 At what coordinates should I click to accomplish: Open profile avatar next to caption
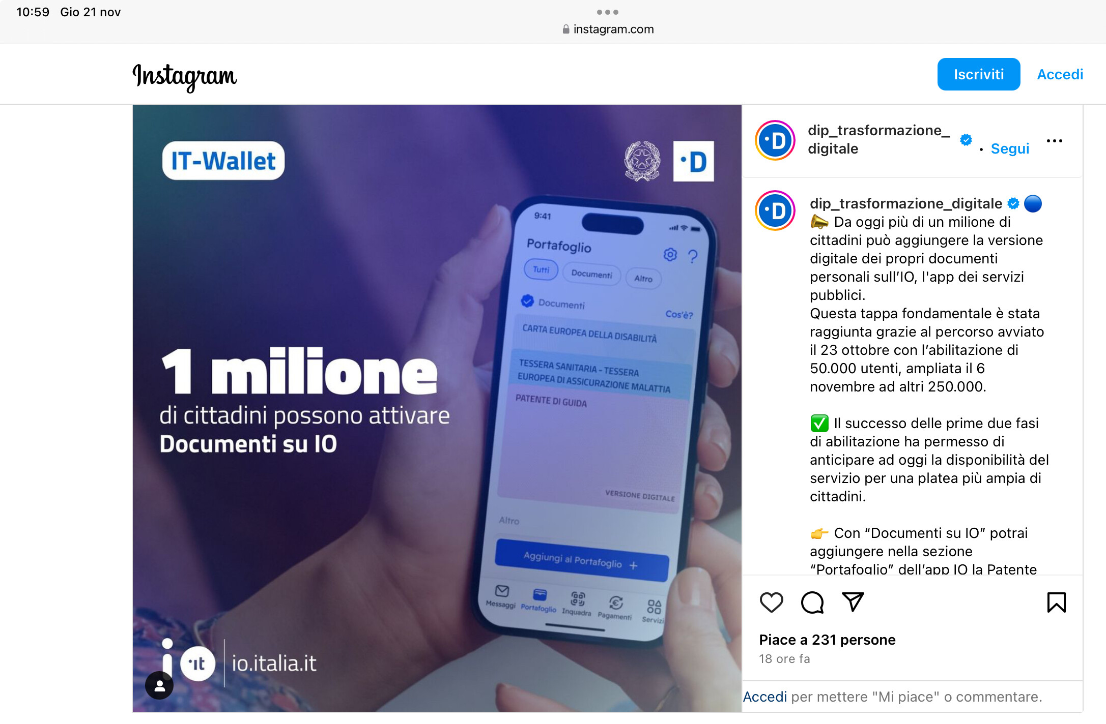775,210
